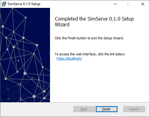Click the word "Wizard" in the heading
Viewport: 150px width, 117px height.
(x=62, y=24)
